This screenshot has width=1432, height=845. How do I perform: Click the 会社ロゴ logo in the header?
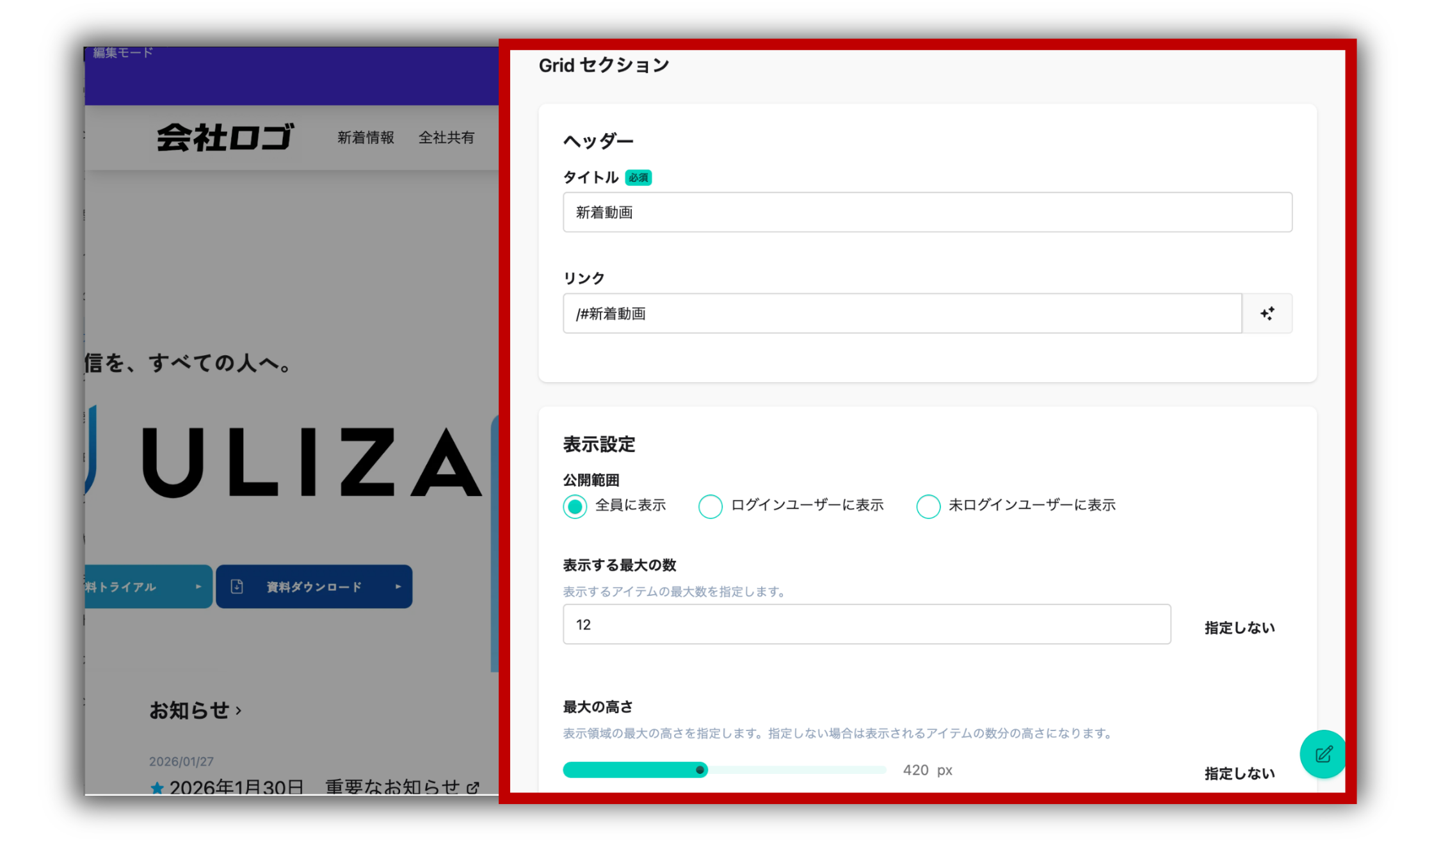click(225, 137)
